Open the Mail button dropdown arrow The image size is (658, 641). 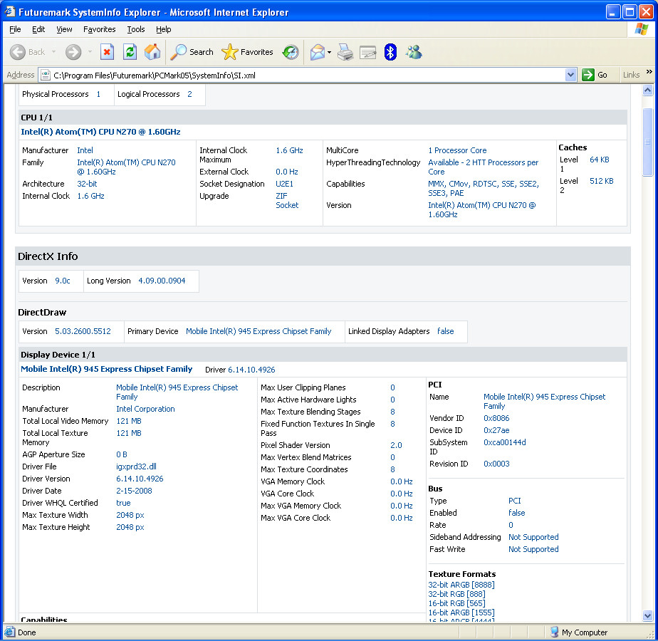click(330, 52)
